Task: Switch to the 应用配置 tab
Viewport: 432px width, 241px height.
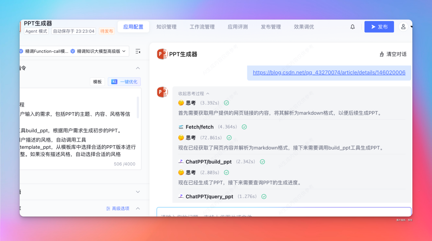Action: 133,27
